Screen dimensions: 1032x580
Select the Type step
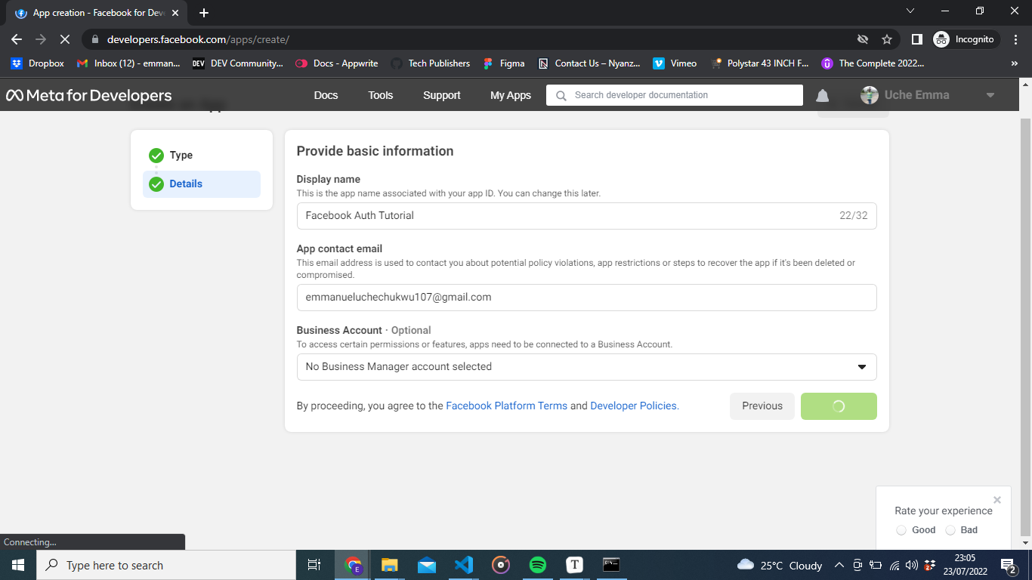202,156
